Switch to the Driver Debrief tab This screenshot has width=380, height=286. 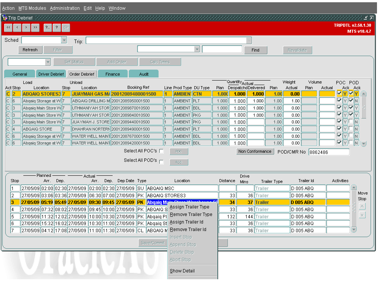(51, 74)
